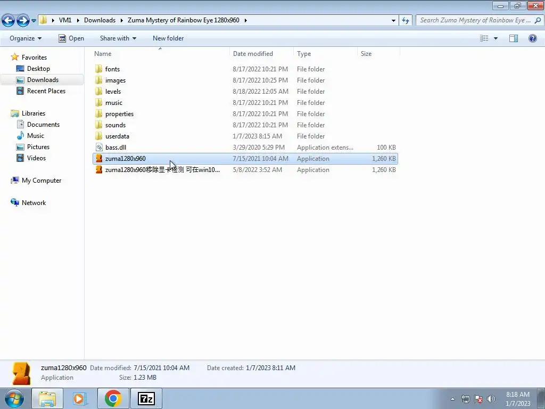Open the Windows Start menu
Viewport: 545px width, 409px height.
tap(14, 398)
